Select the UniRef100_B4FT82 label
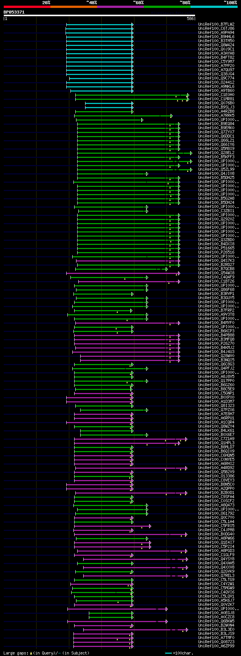The height and width of the screenshot is (656, 241). (x=216, y=58)
